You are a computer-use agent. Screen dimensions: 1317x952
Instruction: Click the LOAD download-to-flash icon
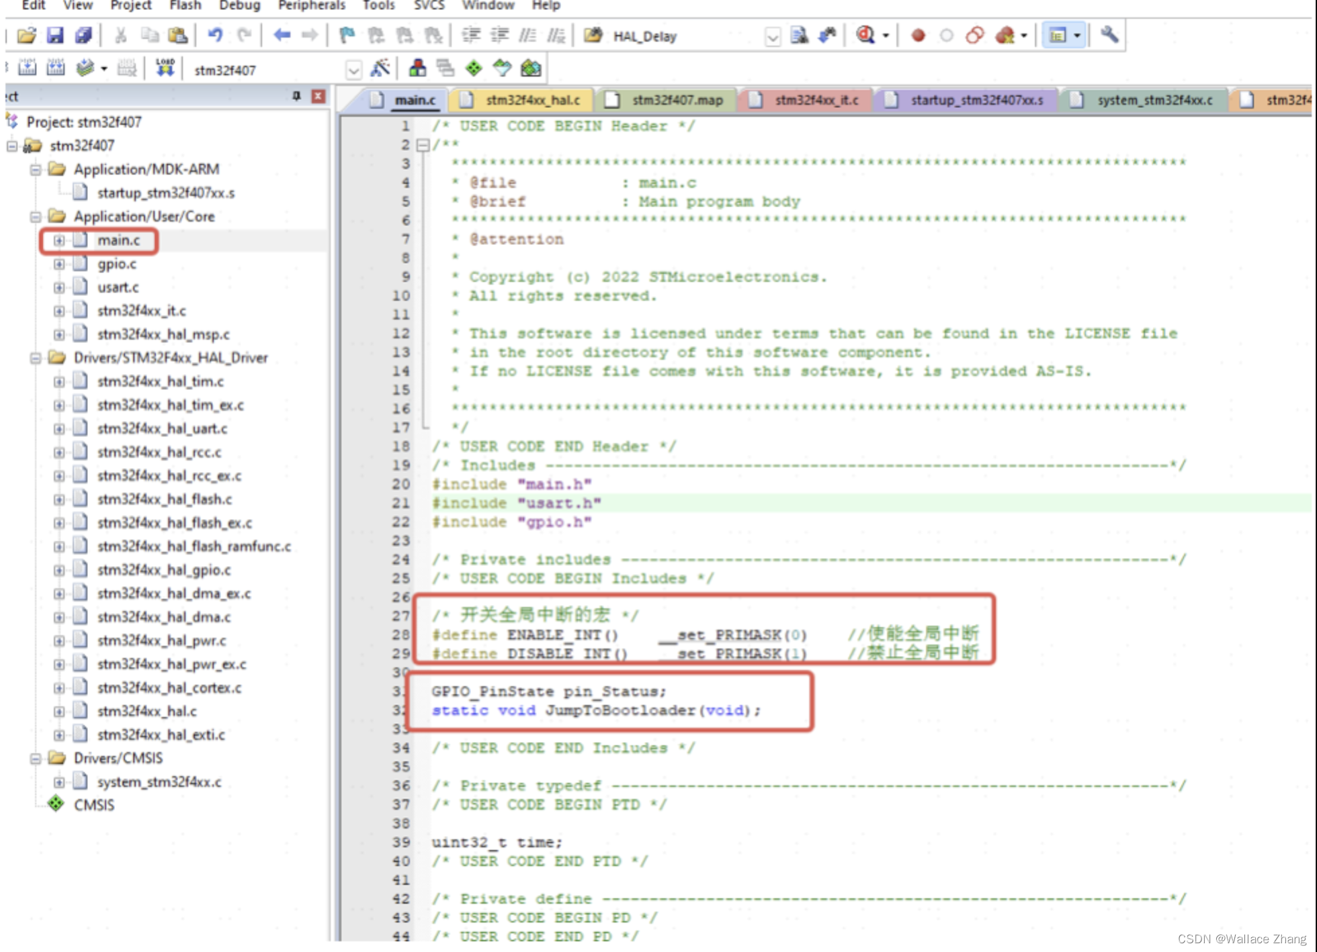tap(165, 68)
